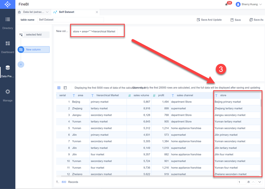Click the FineBI logo icon at top left
This screenshot has width=265, height=189.
8,4
